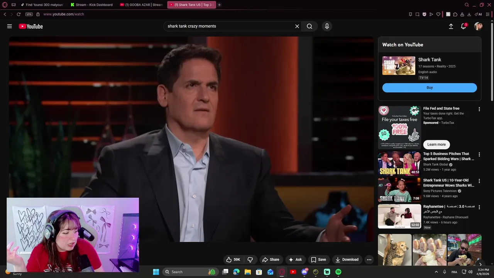Viewport: 494px width, 278px height.
Task: Bookmark page with heart icon
Action: (x=438, y=14)
